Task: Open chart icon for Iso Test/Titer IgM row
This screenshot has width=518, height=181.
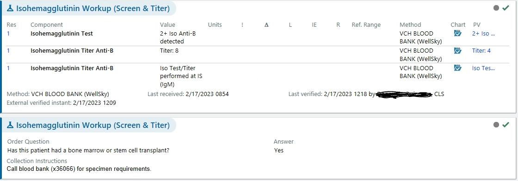Action: pos(457,68)
